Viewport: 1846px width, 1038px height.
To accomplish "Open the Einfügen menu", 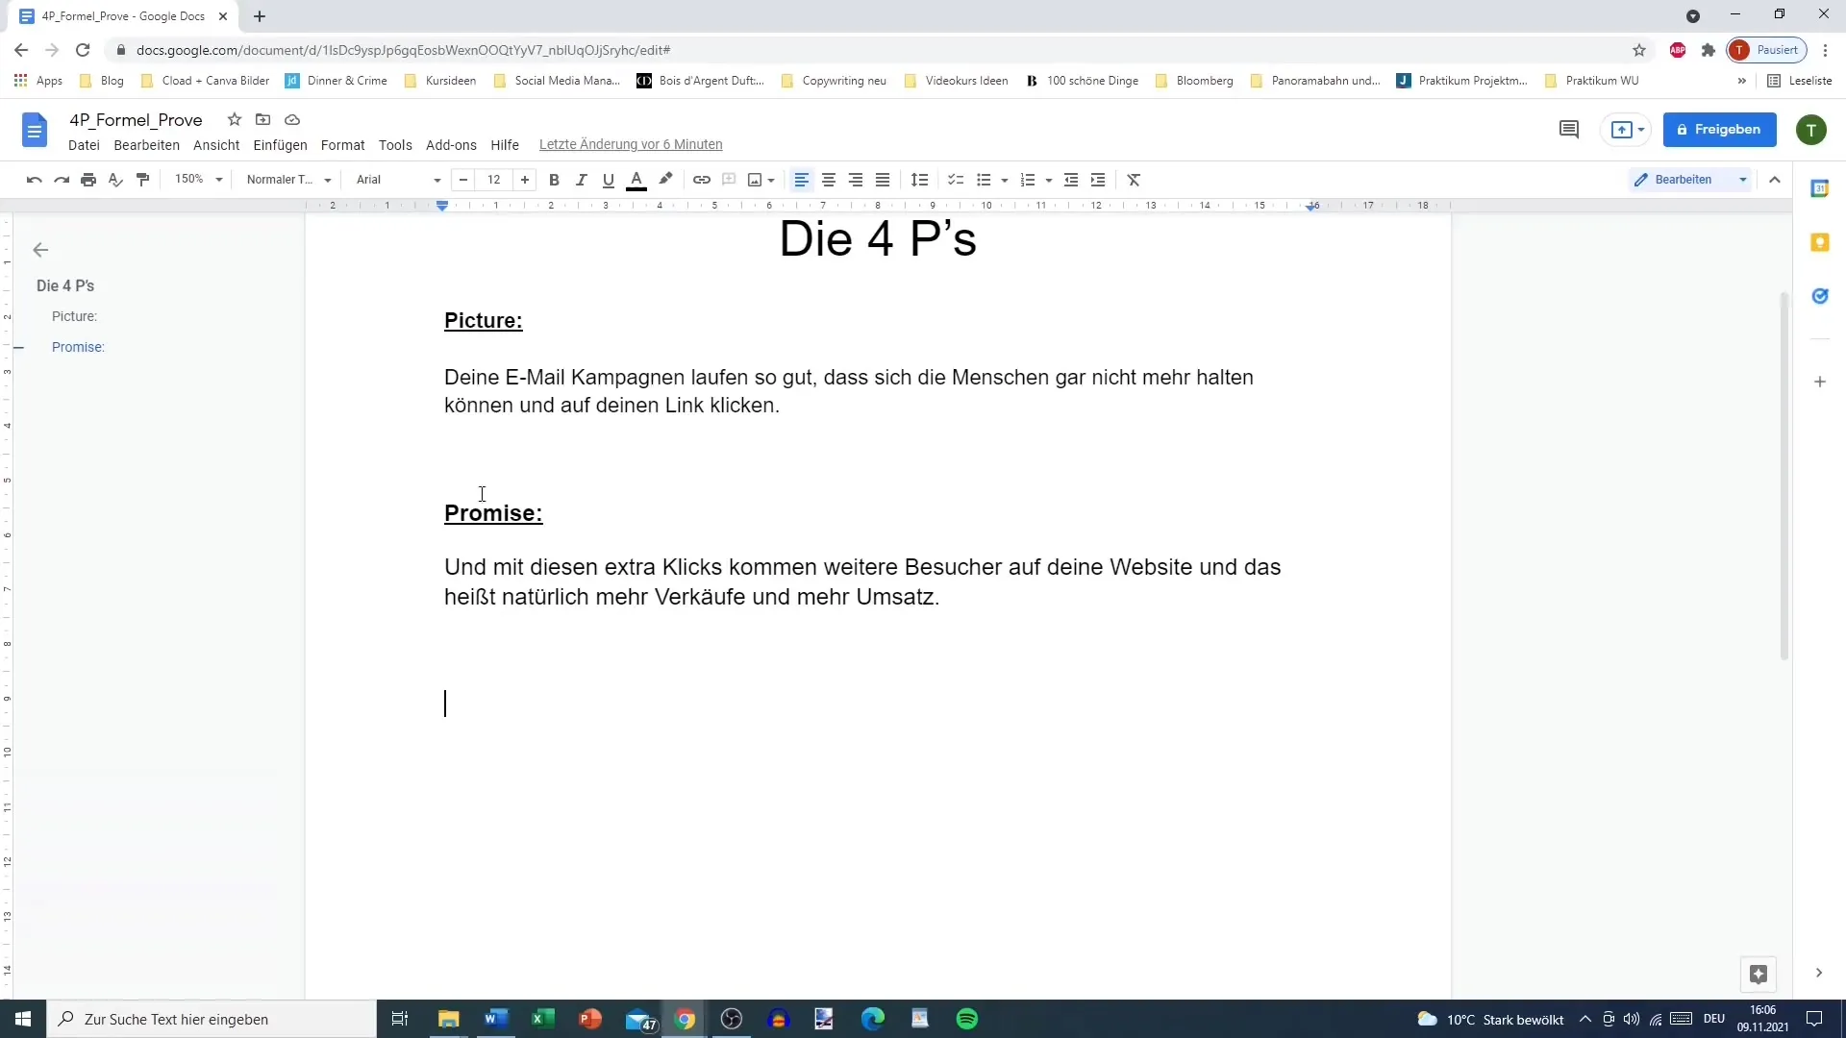I will point(280,145).
